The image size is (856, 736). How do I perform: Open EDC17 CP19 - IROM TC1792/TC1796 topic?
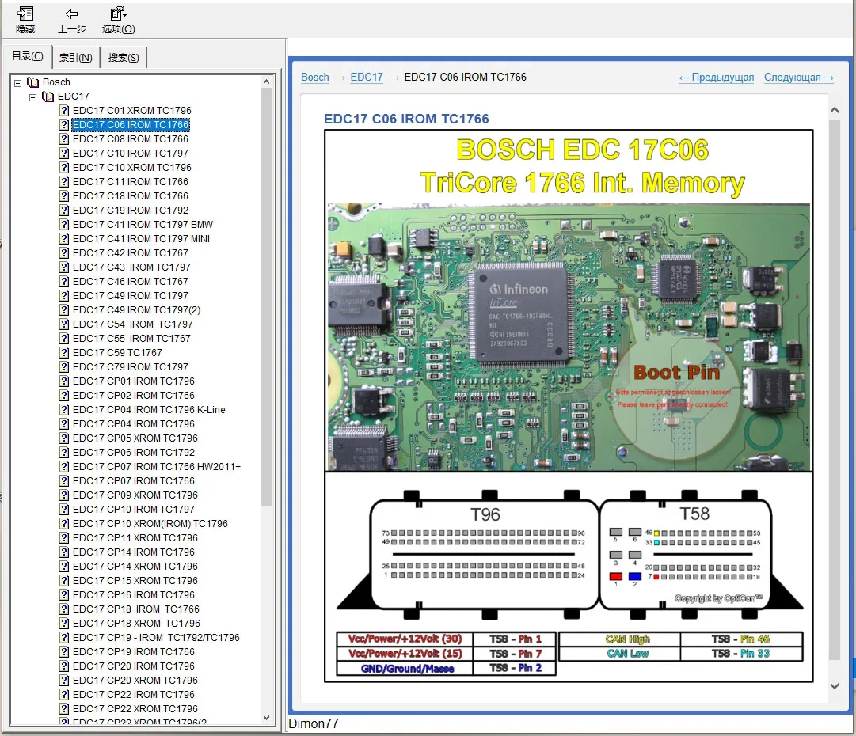[156, 638]
